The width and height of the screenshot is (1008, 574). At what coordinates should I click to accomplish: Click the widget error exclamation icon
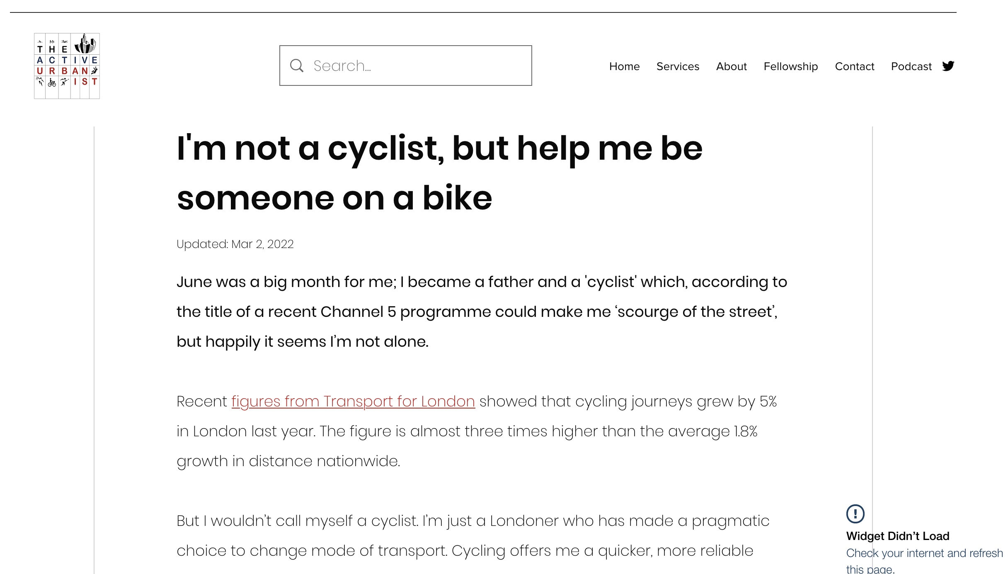[x=855, y=513]
